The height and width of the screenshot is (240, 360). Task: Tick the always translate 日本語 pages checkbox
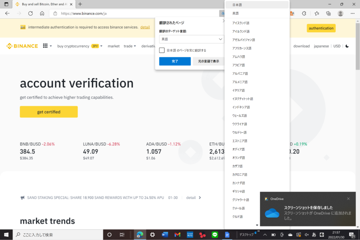[162, 50]
